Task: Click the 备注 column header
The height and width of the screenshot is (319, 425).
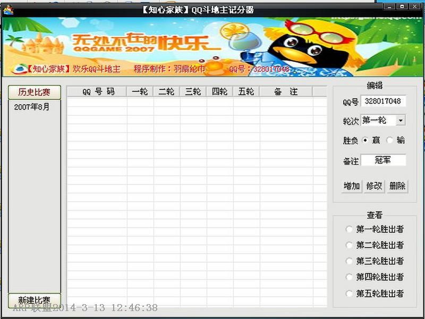Action: (286, 91)
